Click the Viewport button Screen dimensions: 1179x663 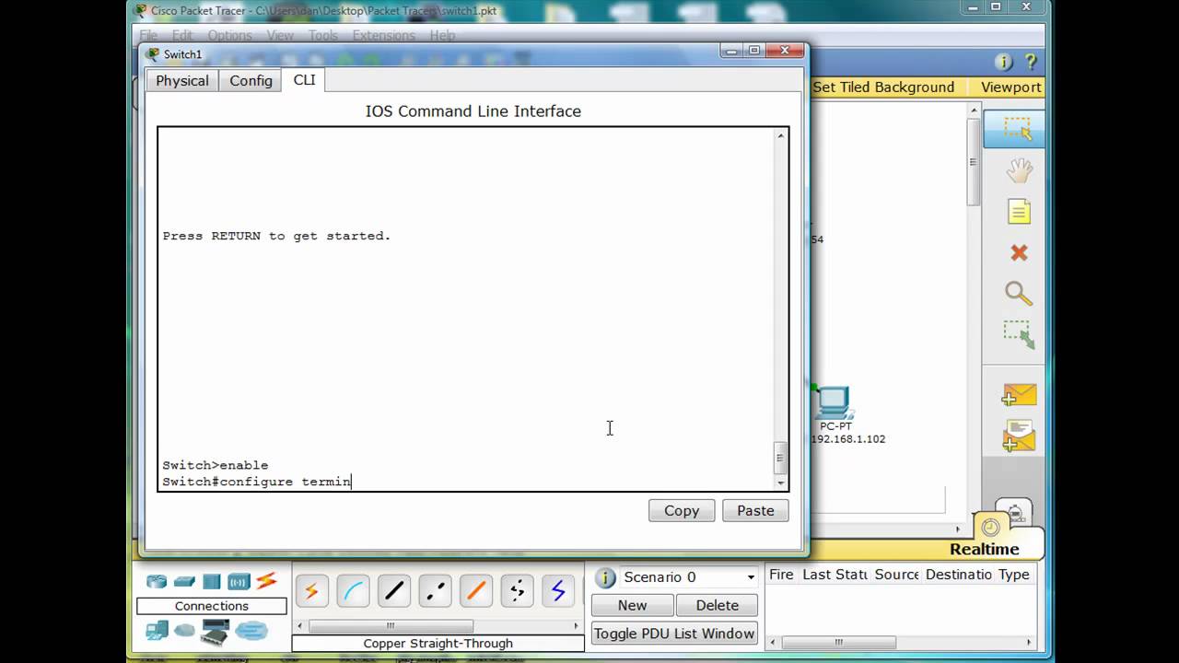coord(1010,87)
